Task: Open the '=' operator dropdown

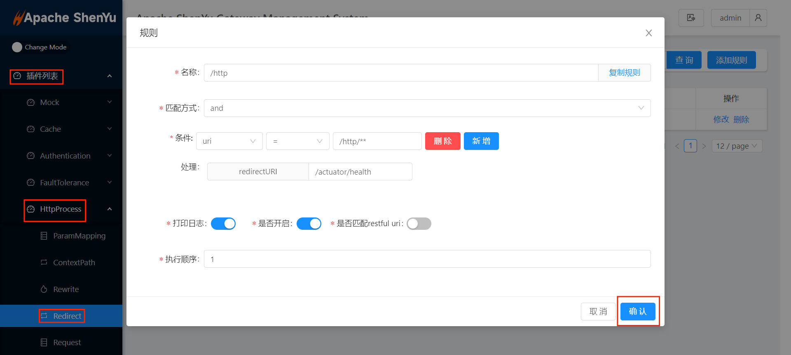Action: point(297,141)
